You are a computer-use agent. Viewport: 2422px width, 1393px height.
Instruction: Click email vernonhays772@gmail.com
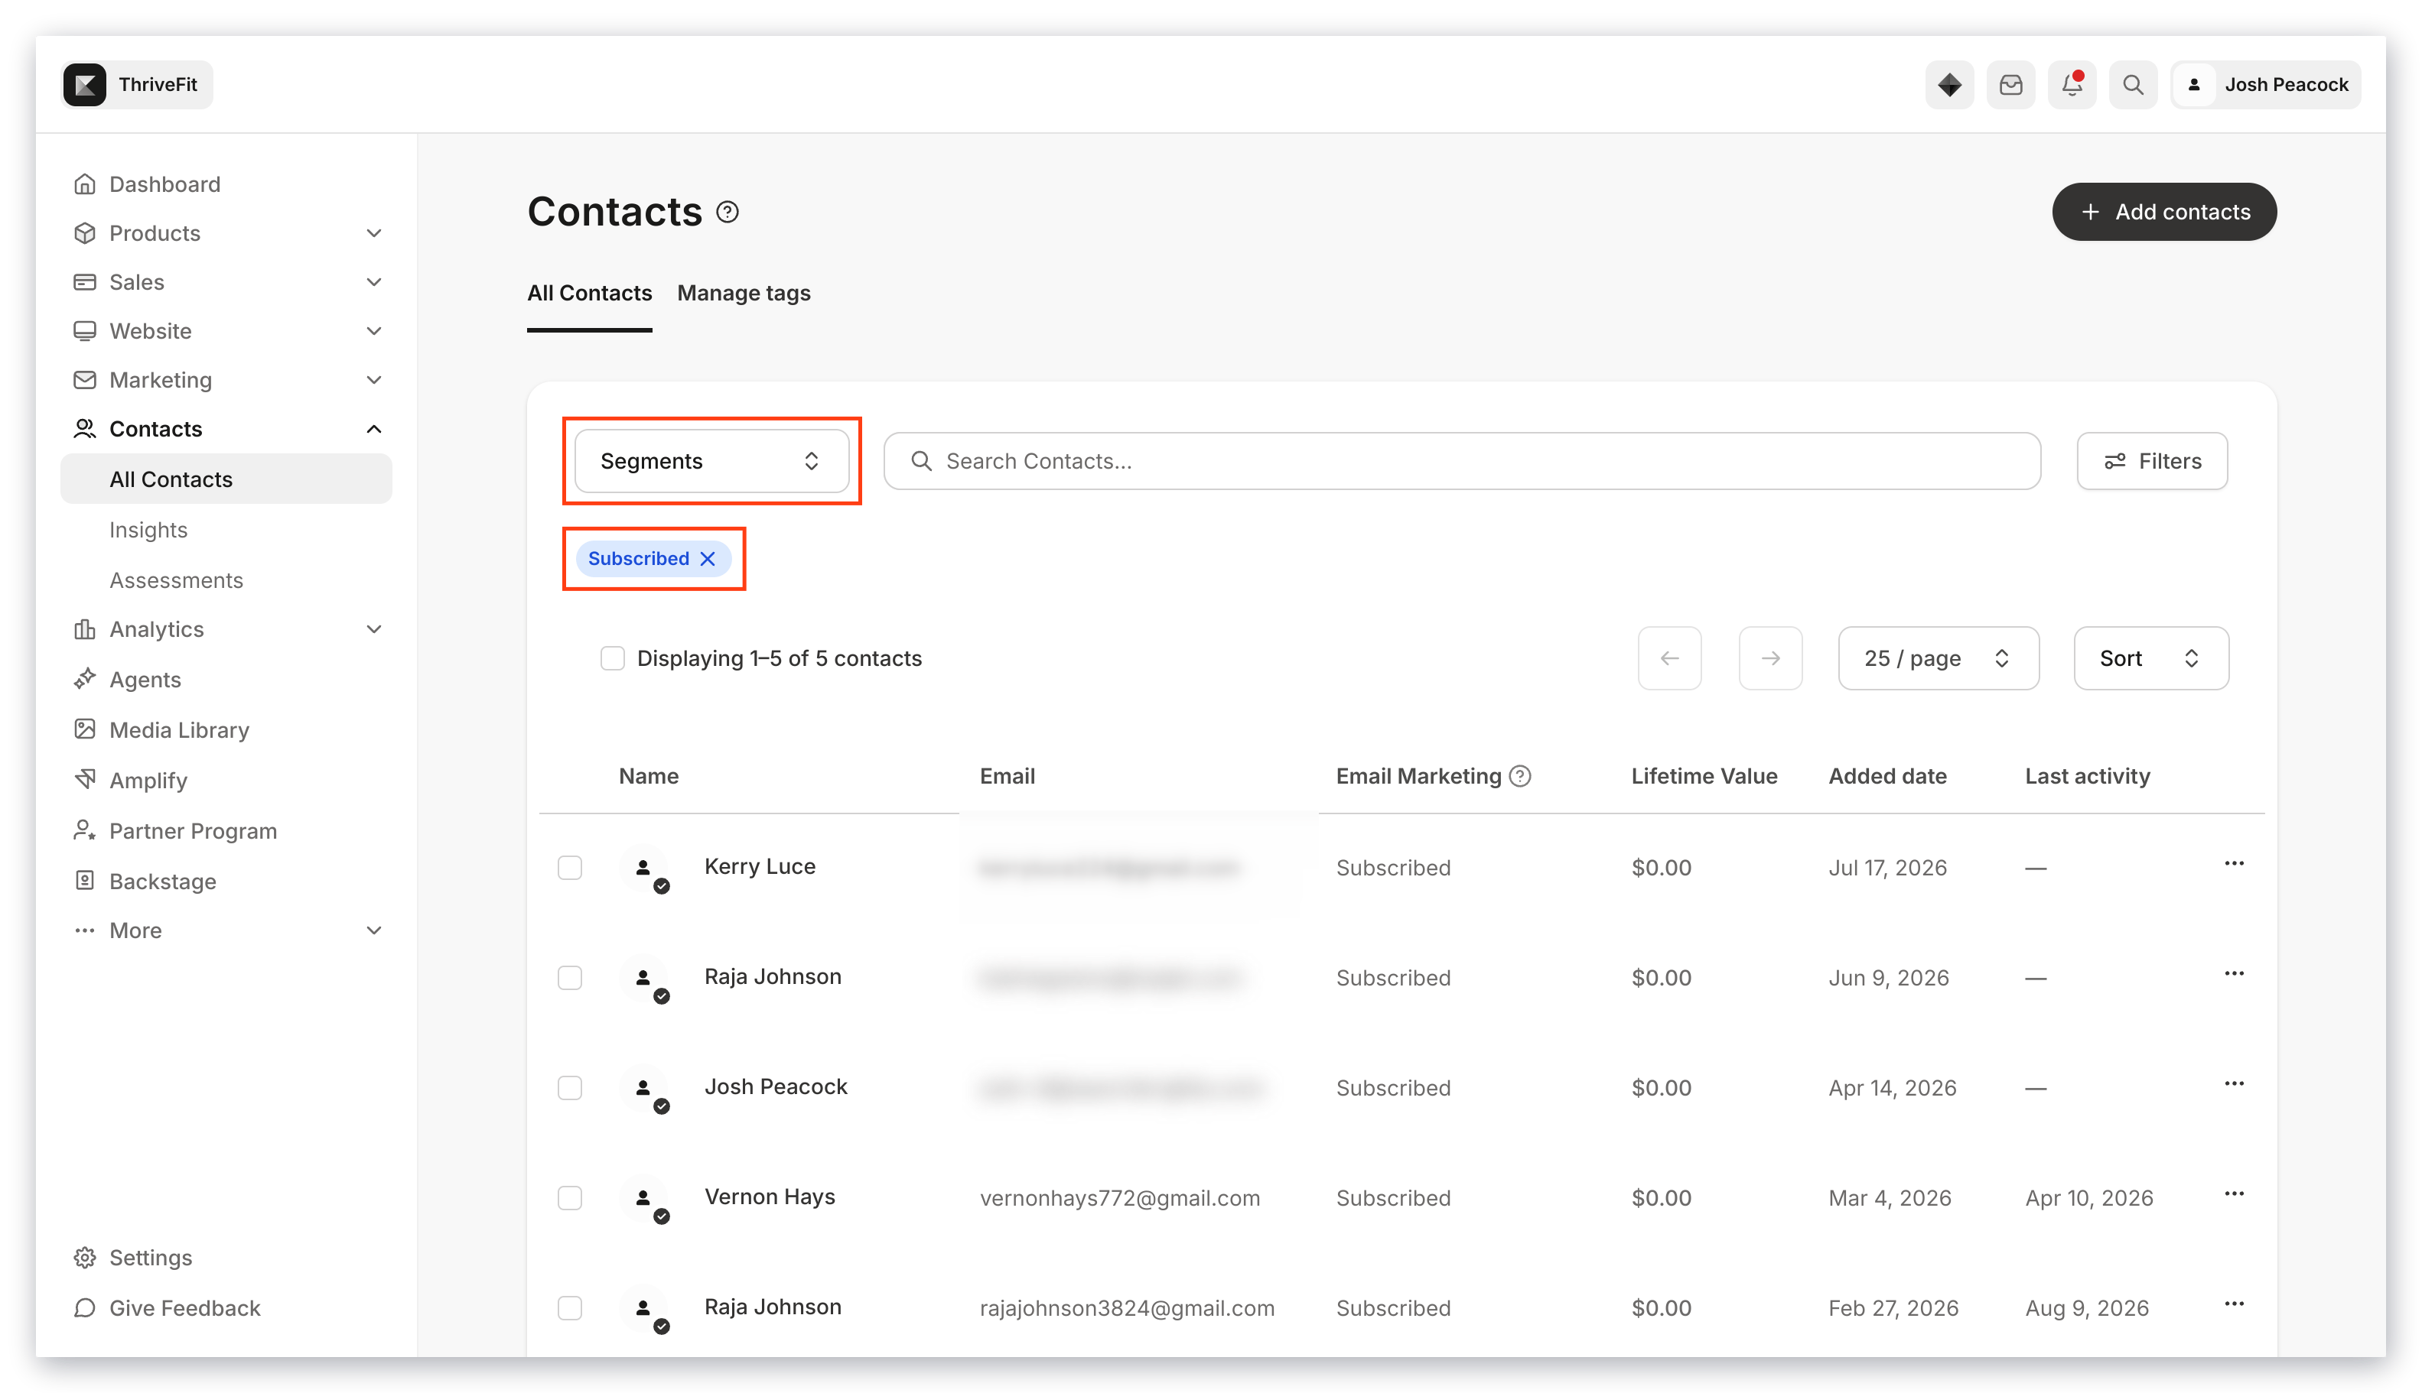pos(1119,1198)
